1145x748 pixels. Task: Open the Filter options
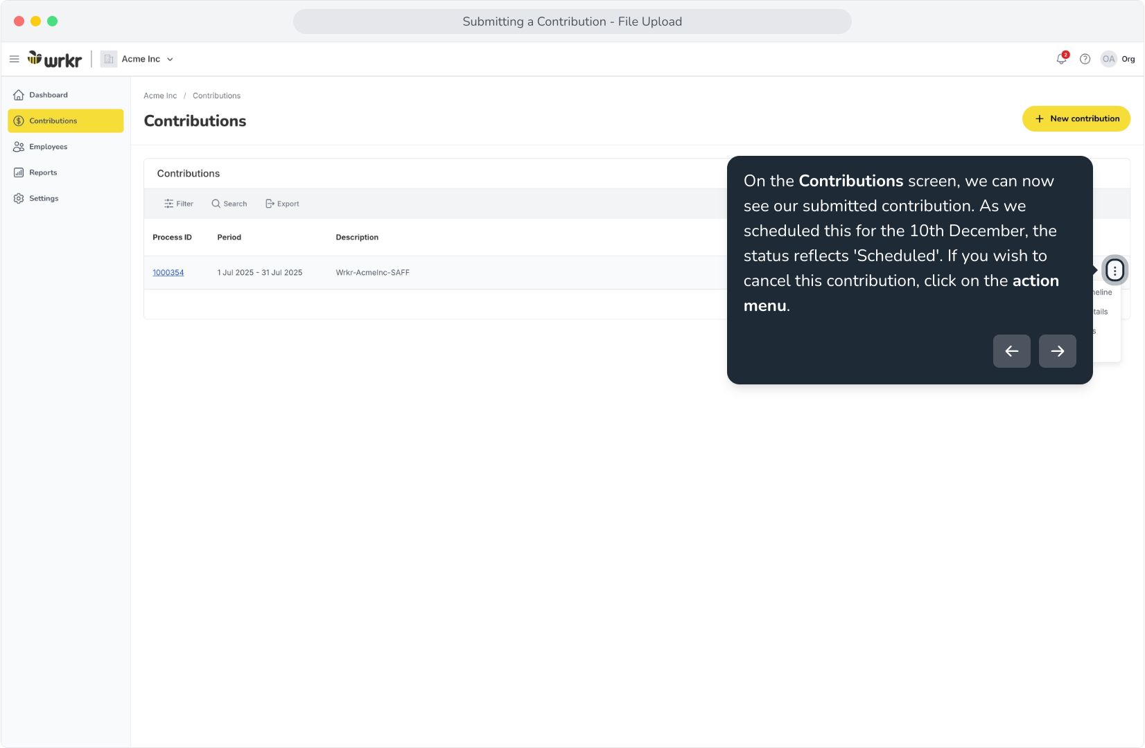coord(179,204)
